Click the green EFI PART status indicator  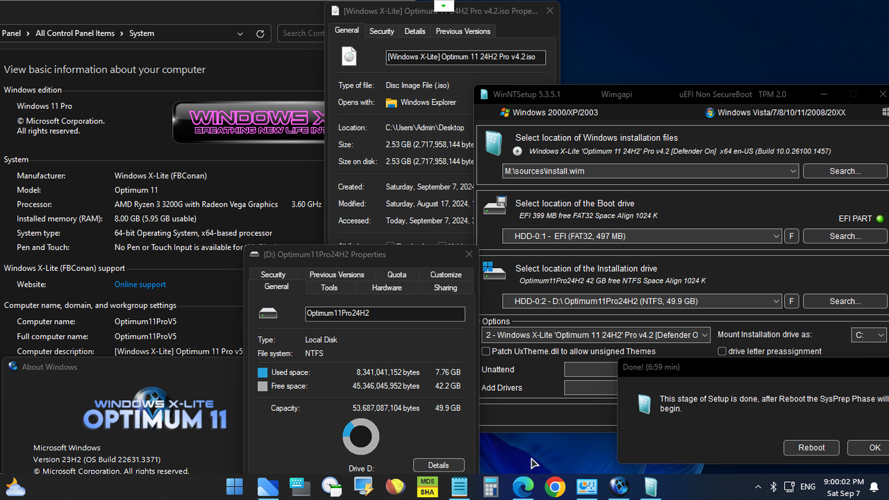880,218
